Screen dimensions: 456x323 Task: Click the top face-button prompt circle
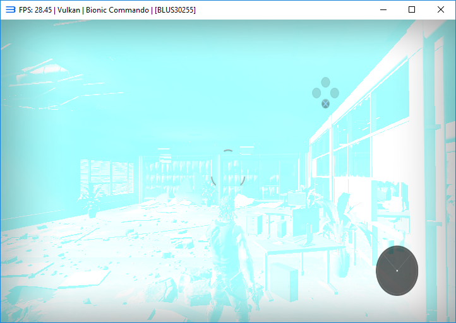(325, 82)
